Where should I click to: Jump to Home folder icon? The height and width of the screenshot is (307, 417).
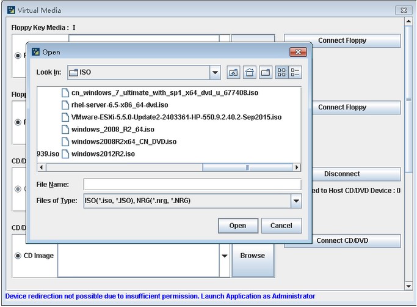(250, 72)
